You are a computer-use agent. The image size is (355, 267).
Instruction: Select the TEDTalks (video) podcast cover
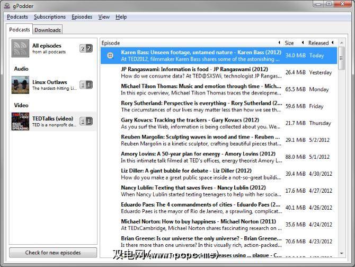[x=20, y=122]
